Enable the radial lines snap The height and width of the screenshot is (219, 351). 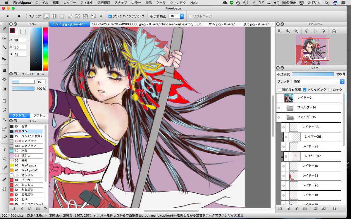[x=78, y=16]
